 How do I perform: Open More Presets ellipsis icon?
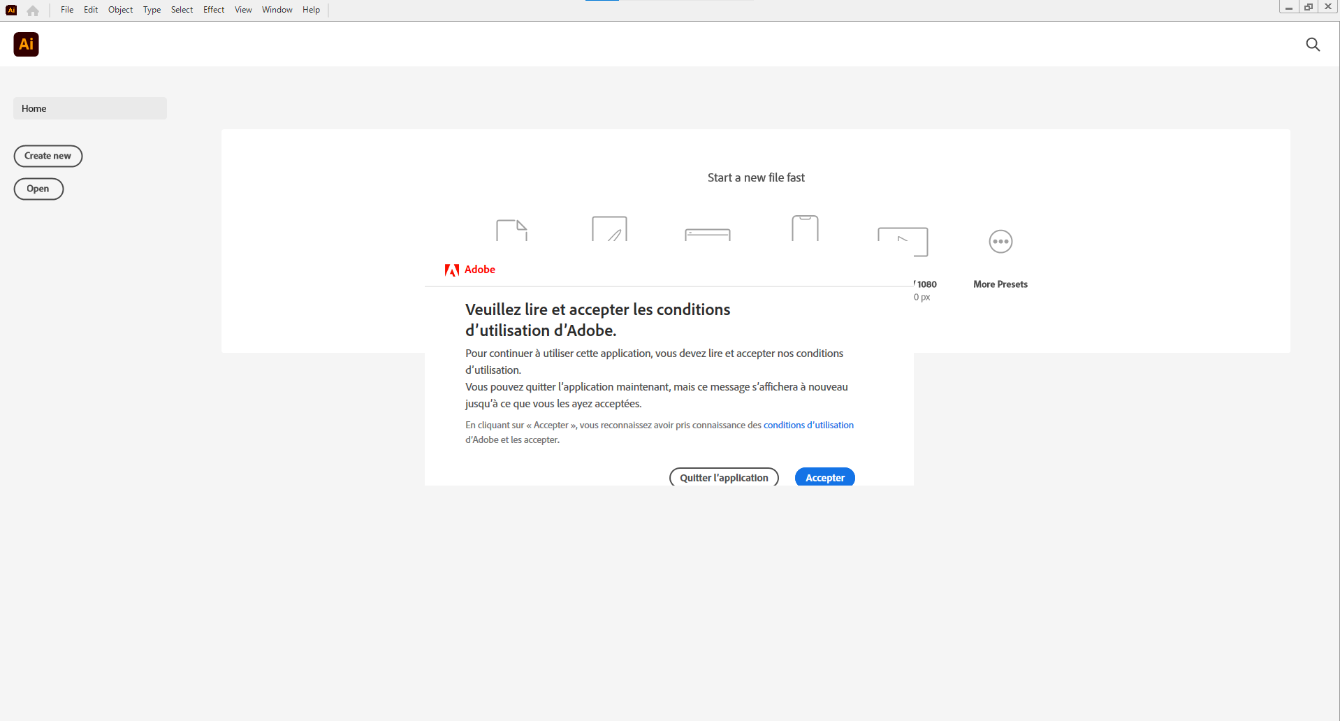[1000, 242]
